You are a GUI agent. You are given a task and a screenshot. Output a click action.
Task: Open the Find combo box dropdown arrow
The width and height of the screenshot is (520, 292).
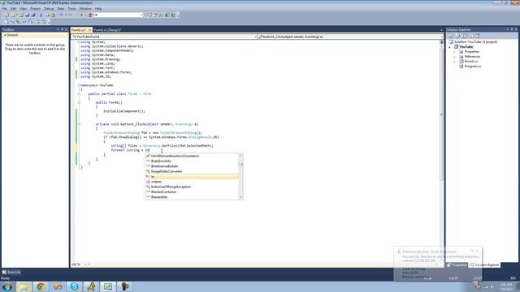click(141, 15)
